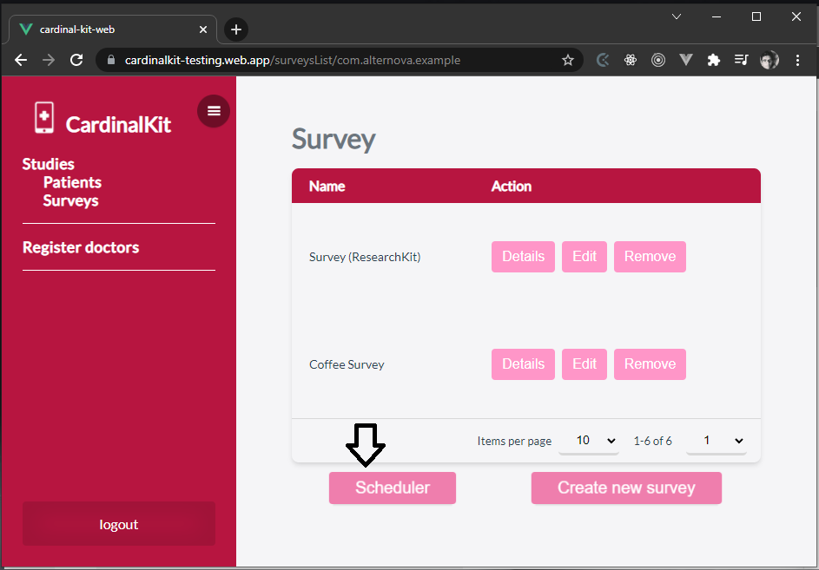Viewport: 819px width, 570px height.
Task: Select Surveys in the sidebar
Action: [70, 200]
